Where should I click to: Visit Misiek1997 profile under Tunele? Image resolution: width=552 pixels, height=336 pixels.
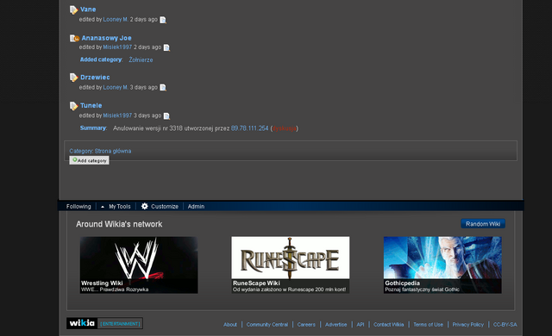click(x=117, y=115)
